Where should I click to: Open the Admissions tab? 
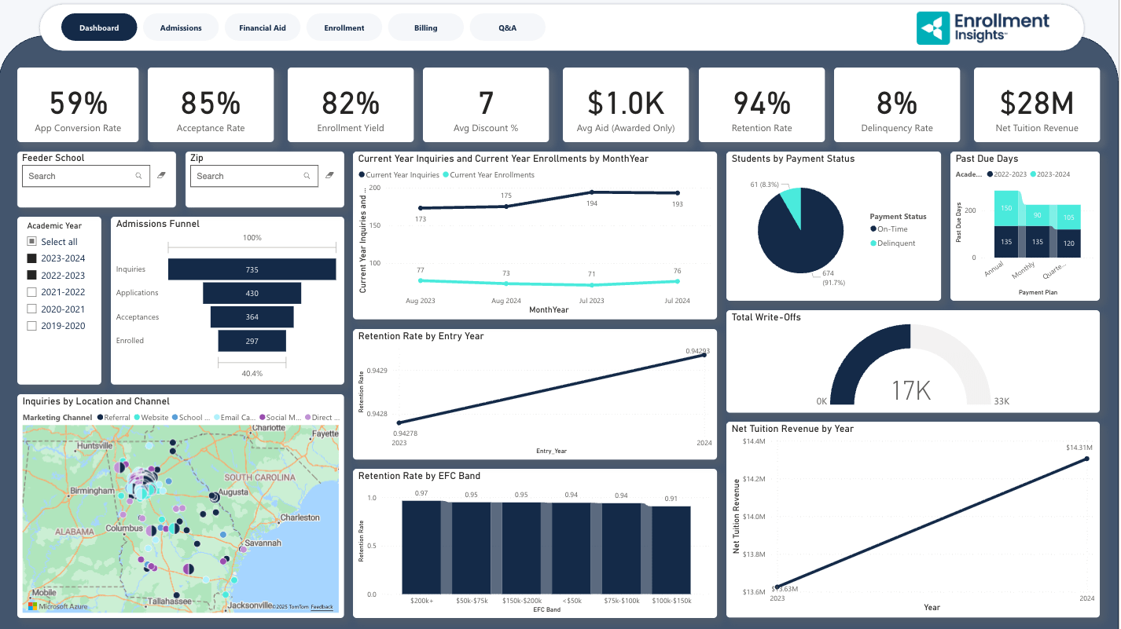[x=181, y=27]
